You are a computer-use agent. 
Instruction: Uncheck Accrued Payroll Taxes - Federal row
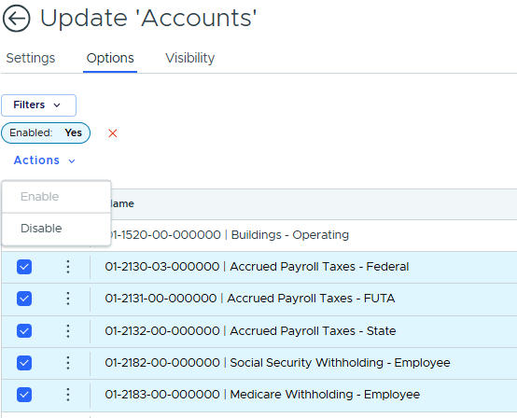point(24,267)
